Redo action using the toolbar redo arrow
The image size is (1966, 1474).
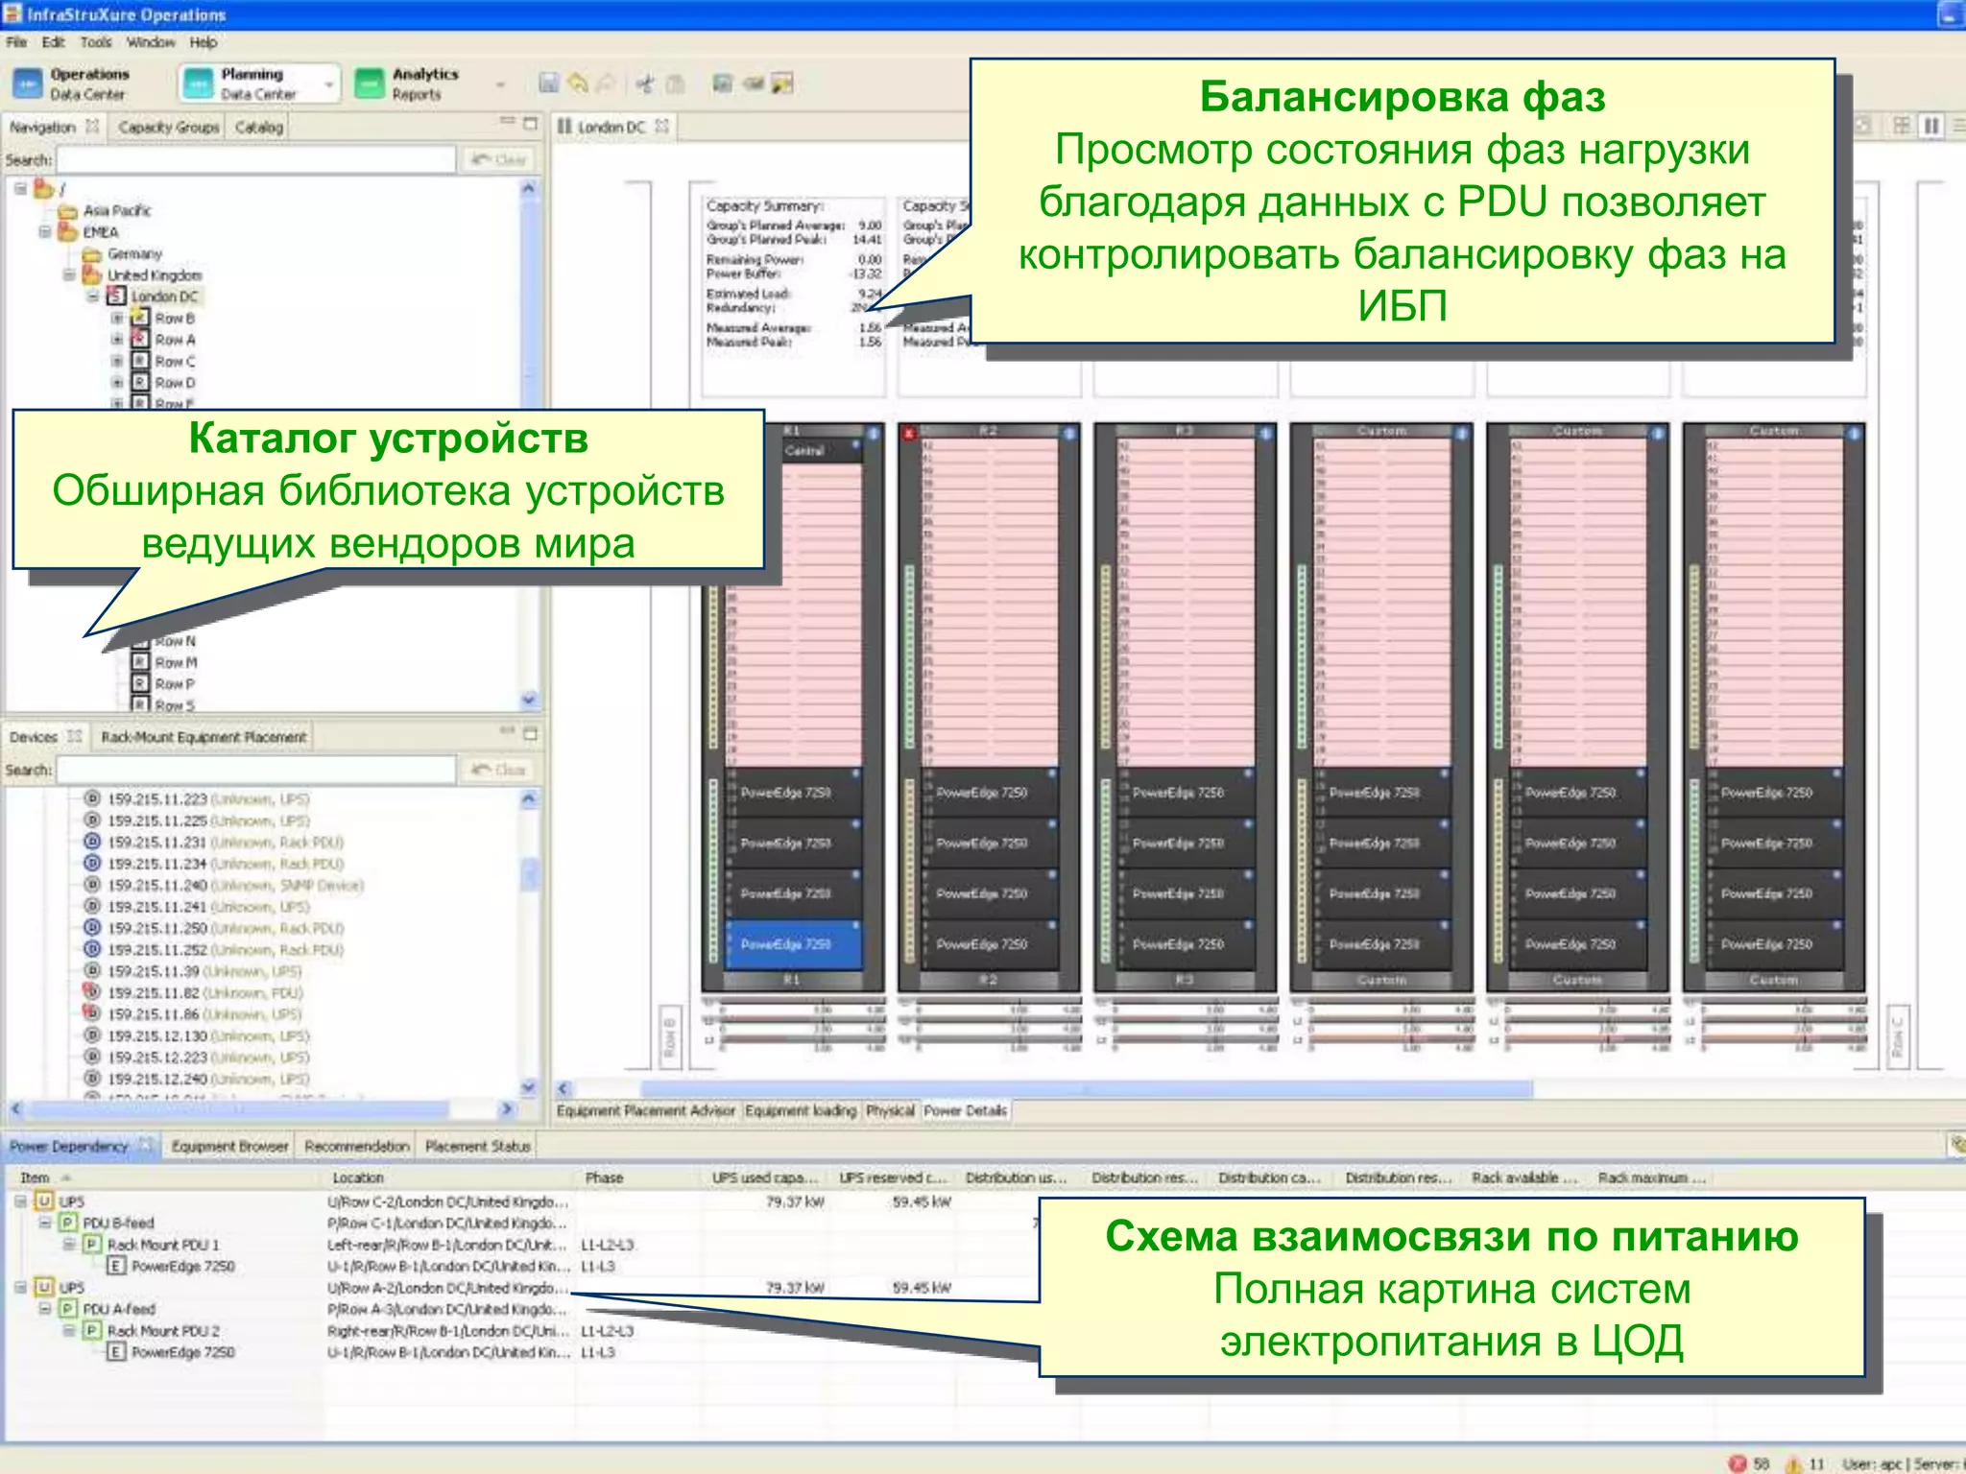(606, 83)
